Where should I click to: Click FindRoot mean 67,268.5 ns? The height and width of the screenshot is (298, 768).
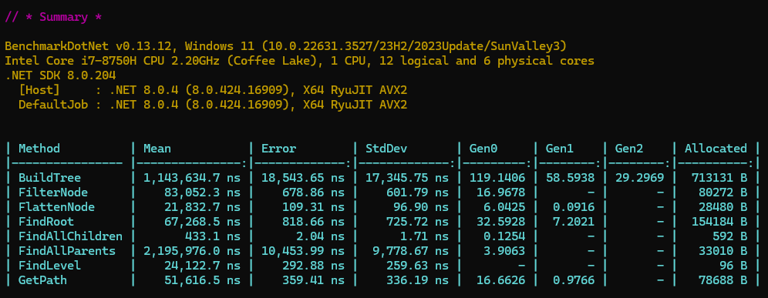(x=202, y=222)
